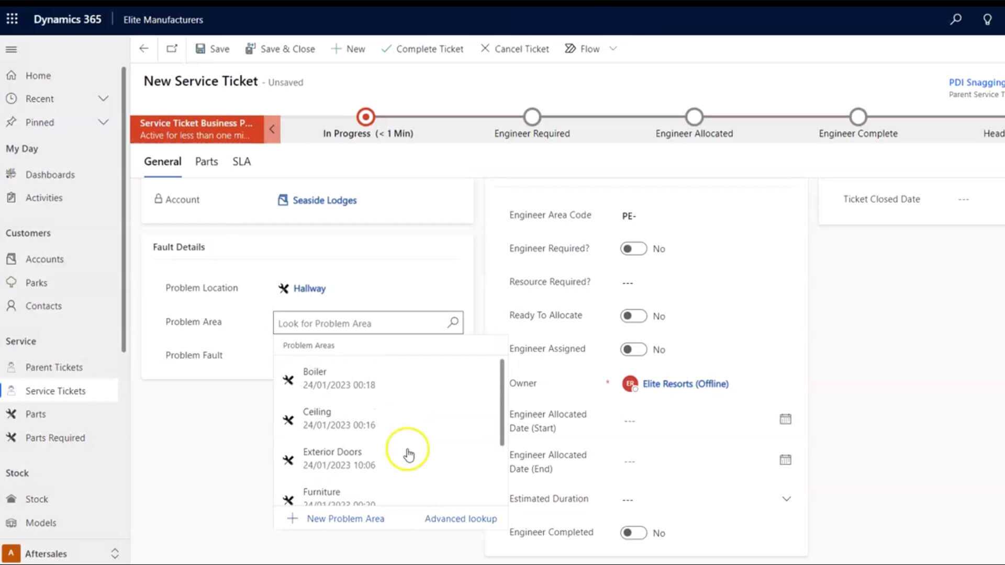Image resolution: width=1005 pixels, height=565 pixels.
Task: Switch to the General tab
Action: point(162,162)
